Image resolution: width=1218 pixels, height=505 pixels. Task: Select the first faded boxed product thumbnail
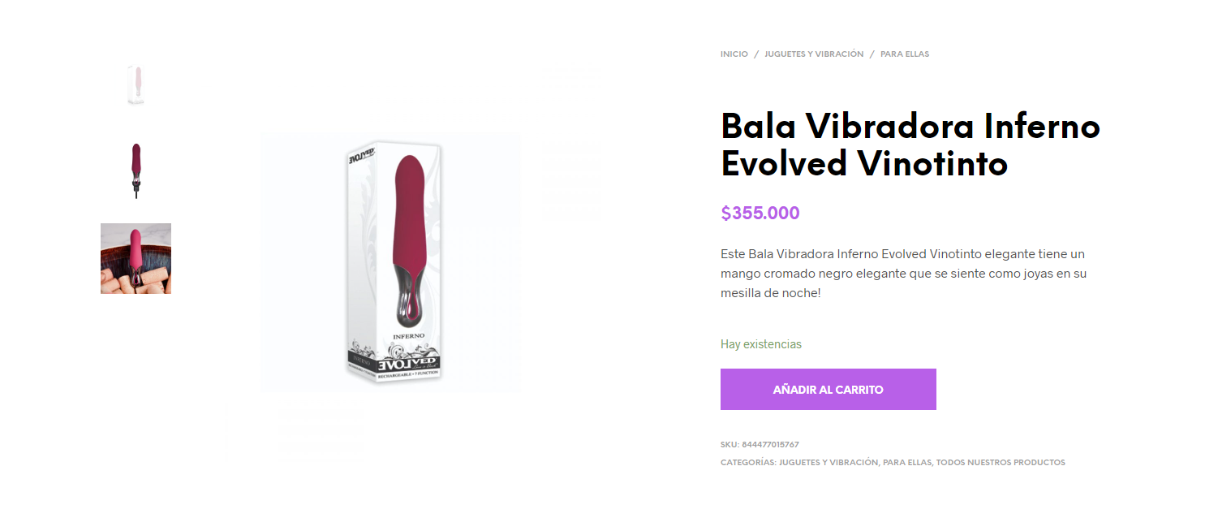pyautogui.click(x=136, y=85)
